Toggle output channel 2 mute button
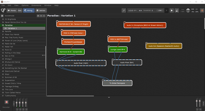Screen dimensions: 205x111 [x=200, y=109]
